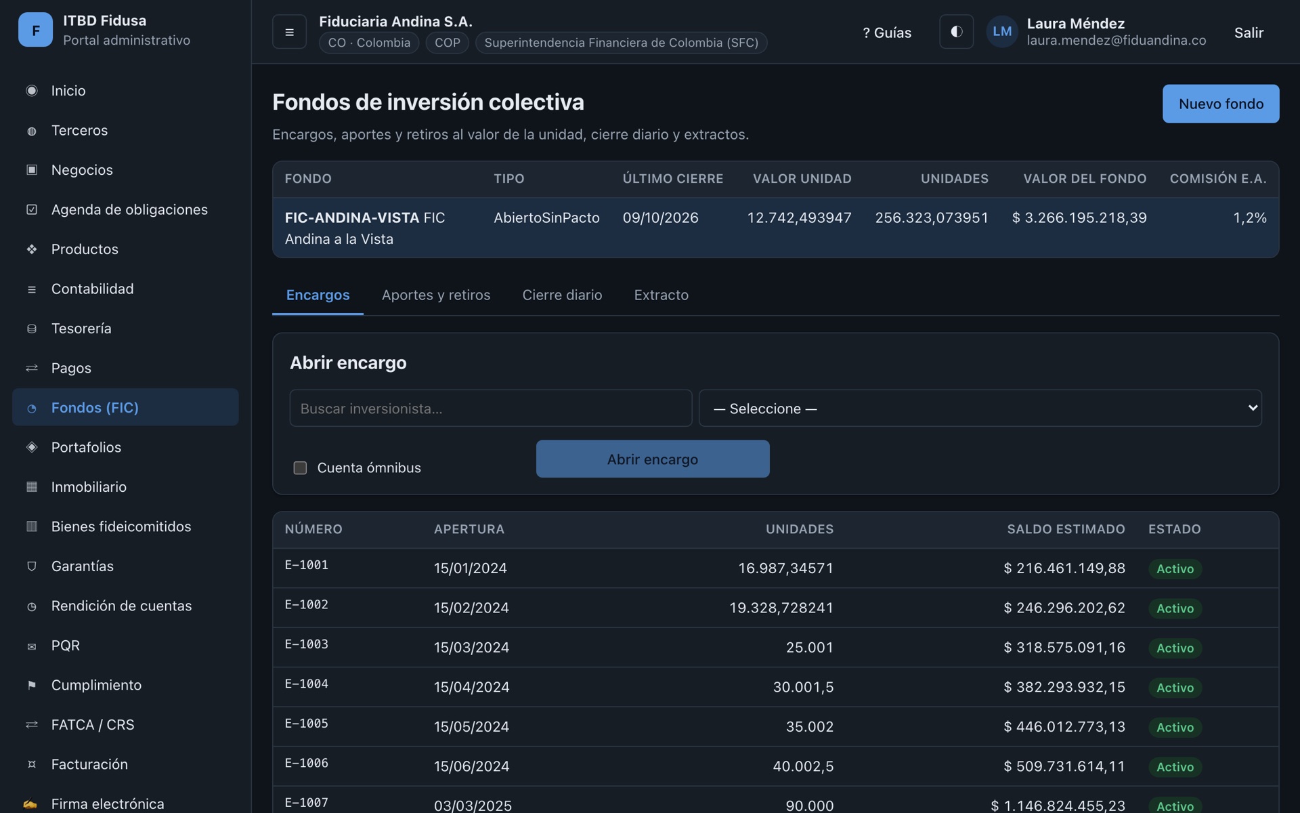Click the PQR envelope icon

32,646
